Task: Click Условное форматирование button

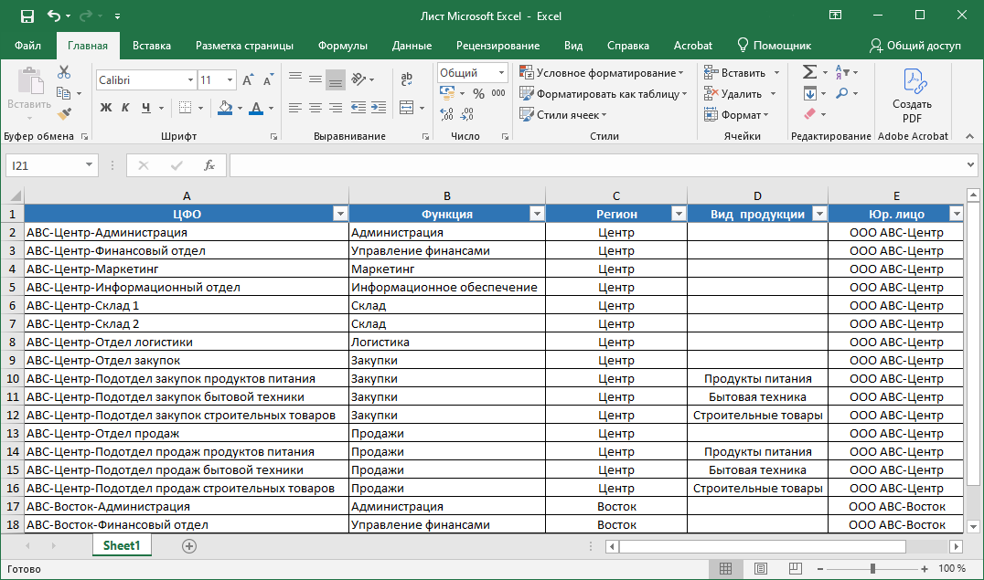Action: pyautogui.click(x=602, y=73)
